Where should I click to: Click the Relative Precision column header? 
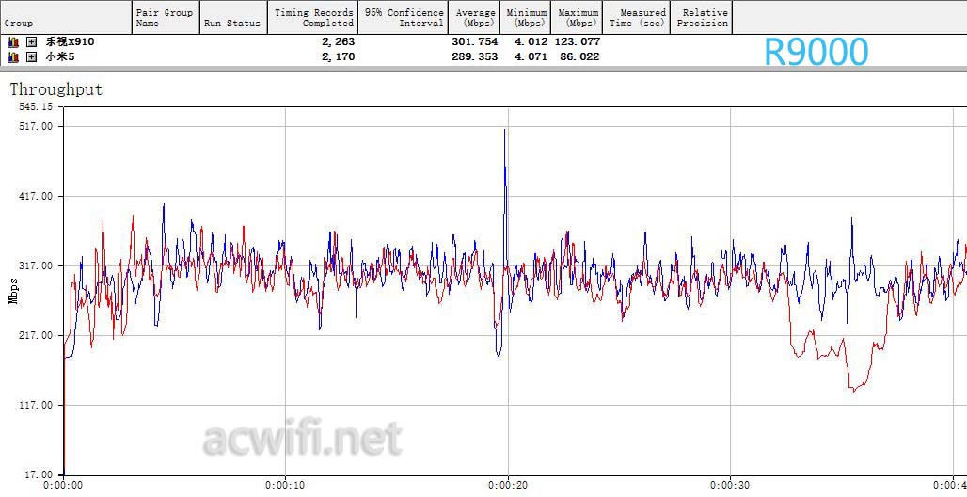(x=701, y=17)
